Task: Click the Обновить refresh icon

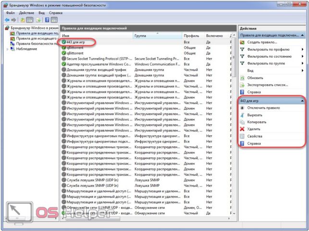Action: point(242,78)
